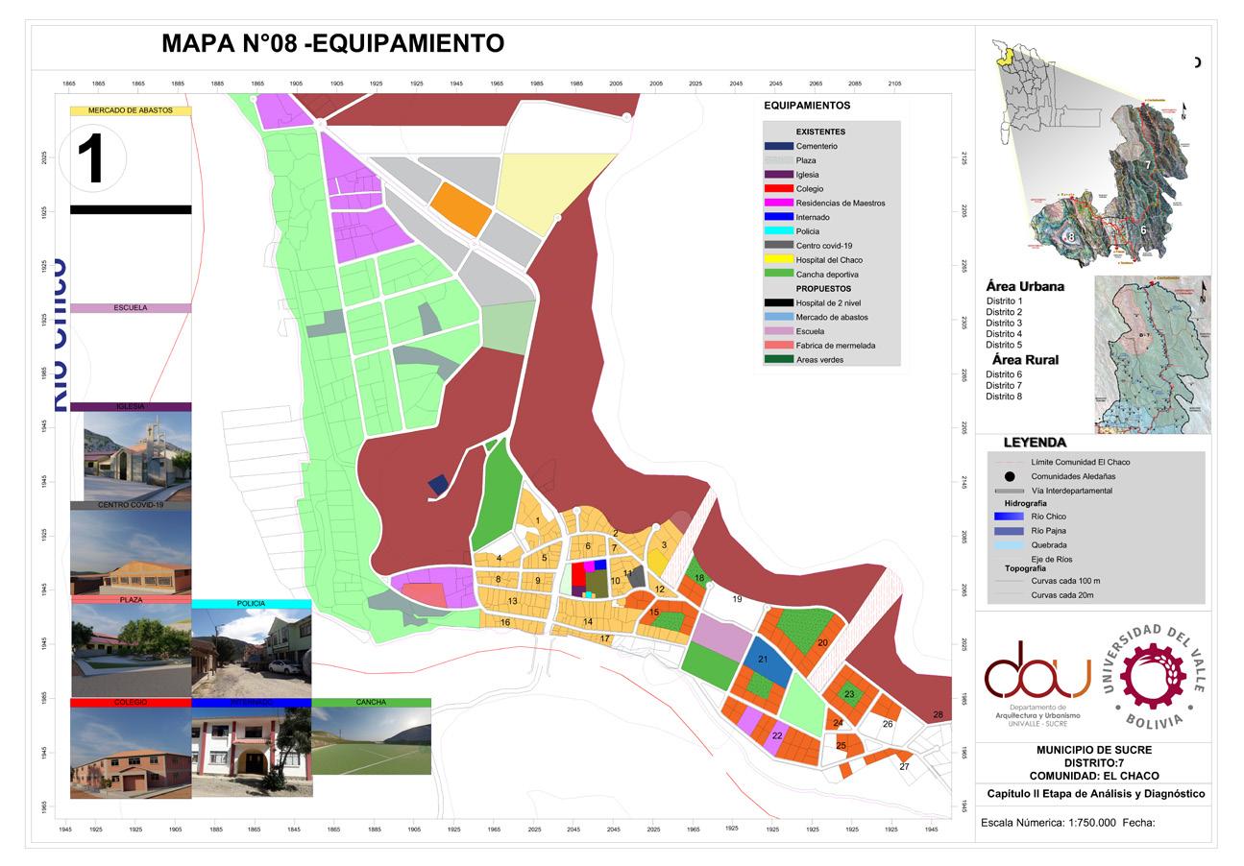This screenshot has width=1244, height=866.
Task: Click the Quebrada light blue swatch
Action: pyautogui.click(x=1009, y=544)
